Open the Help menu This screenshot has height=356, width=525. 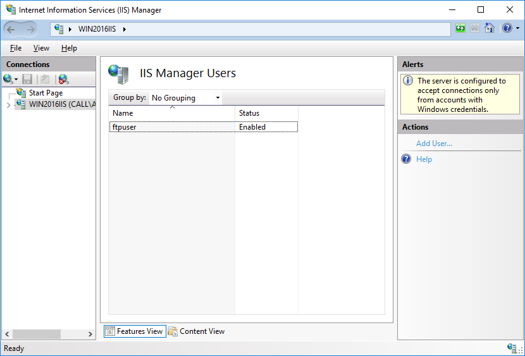(69, 48)
